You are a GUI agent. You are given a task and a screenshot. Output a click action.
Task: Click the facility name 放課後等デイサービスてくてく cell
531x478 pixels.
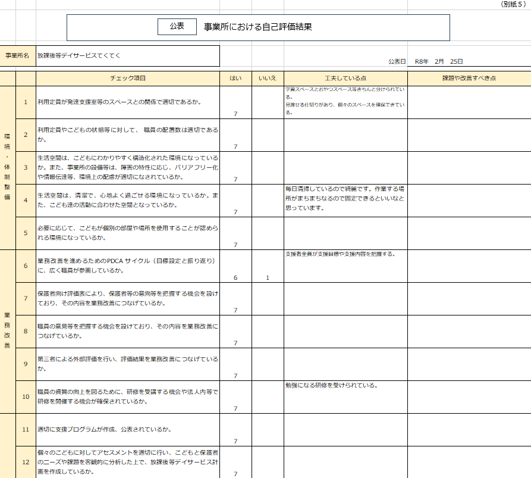point(127,55)
